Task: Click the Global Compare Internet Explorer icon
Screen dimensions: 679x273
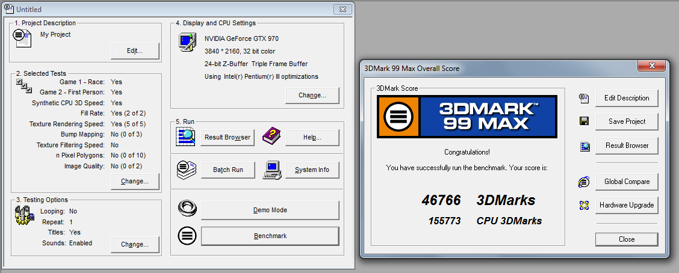Action: tap(584, 182)
